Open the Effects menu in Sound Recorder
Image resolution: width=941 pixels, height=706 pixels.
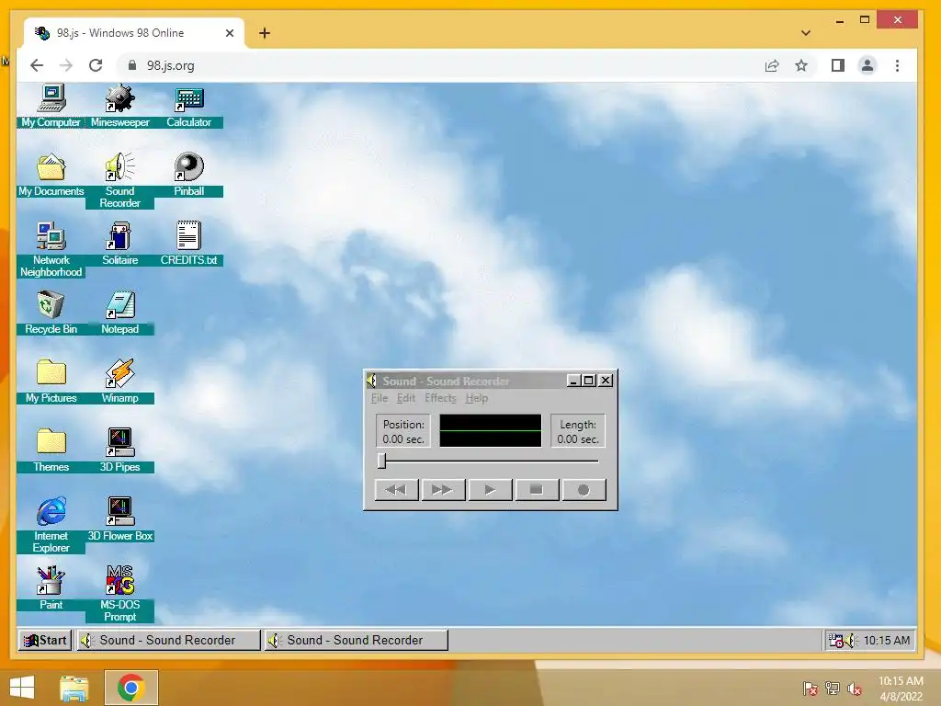click(x=440, y=398)
